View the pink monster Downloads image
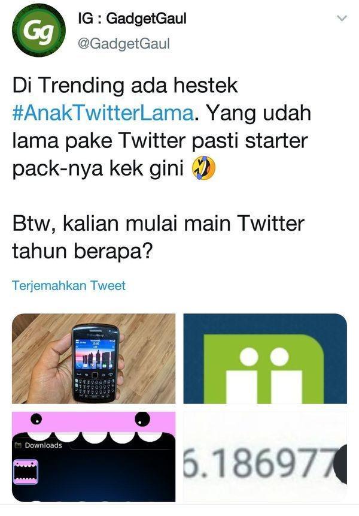359x516 pixels. [x=93, y=457]
